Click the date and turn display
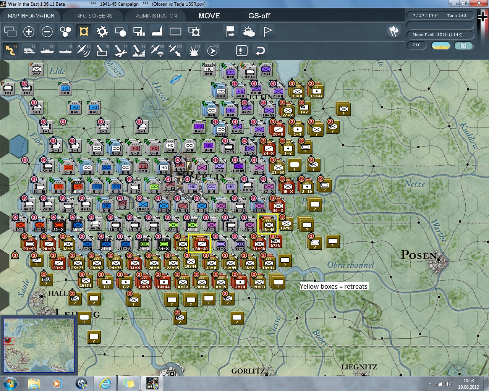The width and height of the screenshot is (489, 391). (x=440, y=16)
